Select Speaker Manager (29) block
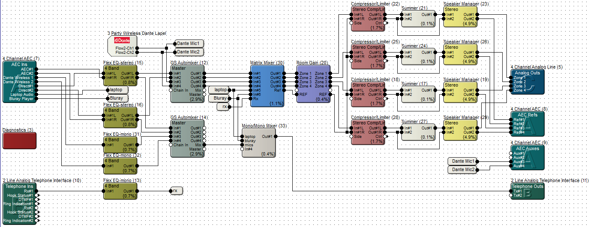Viewport: 590px width, 227px height. click(x=460, y=130)
